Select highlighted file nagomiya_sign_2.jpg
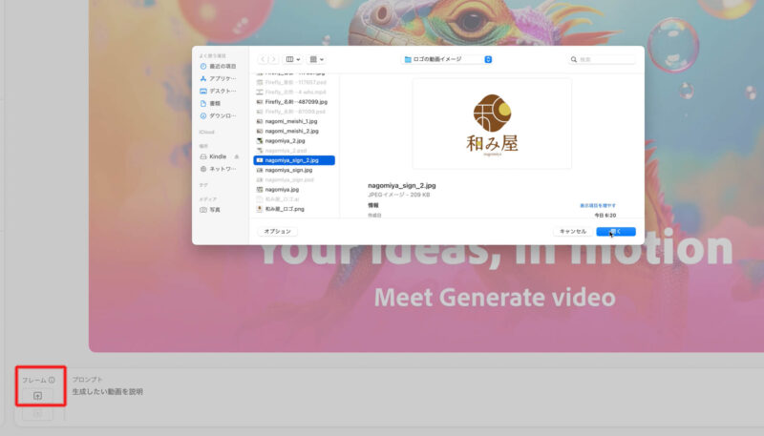This screenshot has height=436, width=764. click(294, 160)
